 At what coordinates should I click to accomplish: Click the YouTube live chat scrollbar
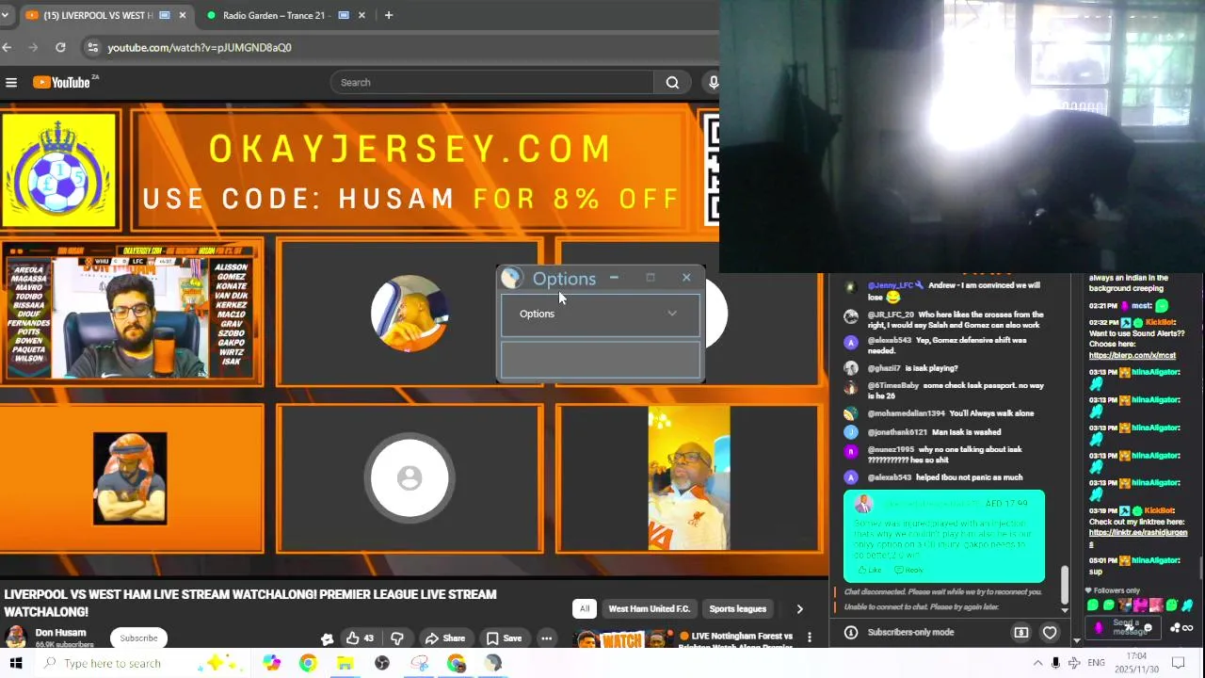[x=1066, y=585]
